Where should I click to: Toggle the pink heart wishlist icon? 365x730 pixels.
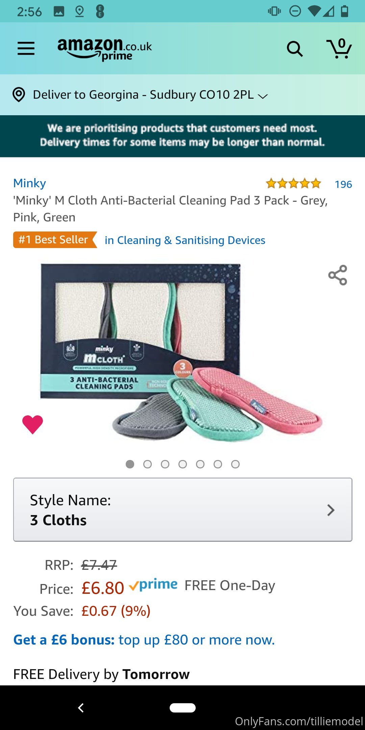(32, 424)
